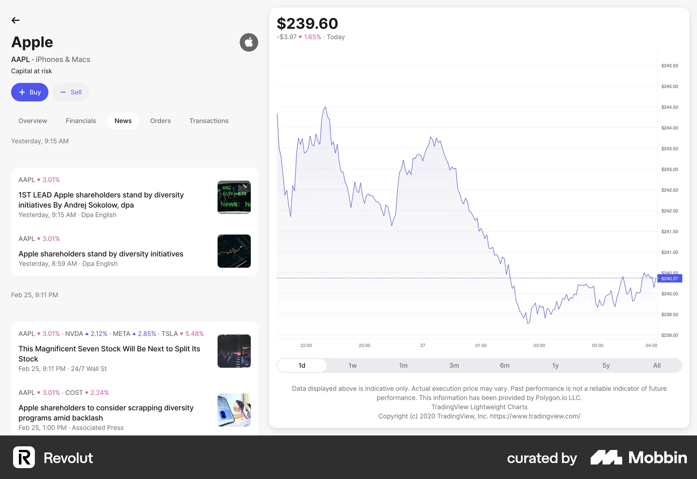Click the down arrow beside TSLA 5.48%

[x=181, y=333]
